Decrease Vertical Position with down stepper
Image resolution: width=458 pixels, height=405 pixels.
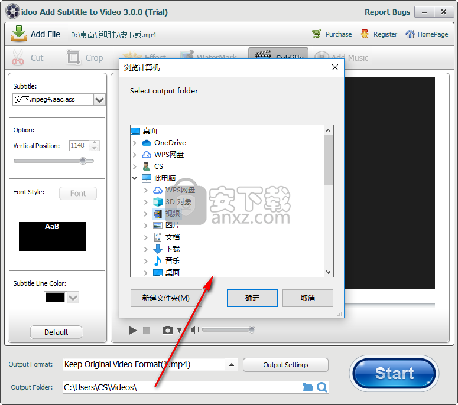94,148
